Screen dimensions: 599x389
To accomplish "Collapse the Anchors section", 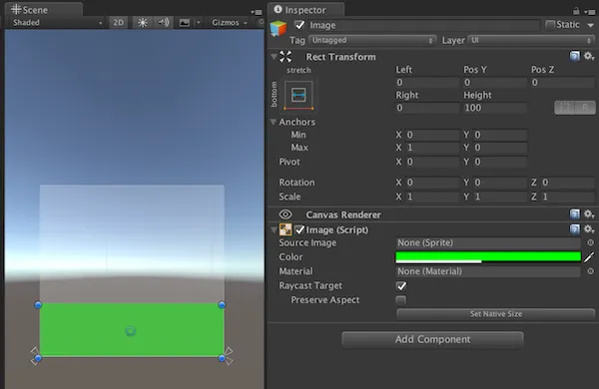I will pos(274,122).
